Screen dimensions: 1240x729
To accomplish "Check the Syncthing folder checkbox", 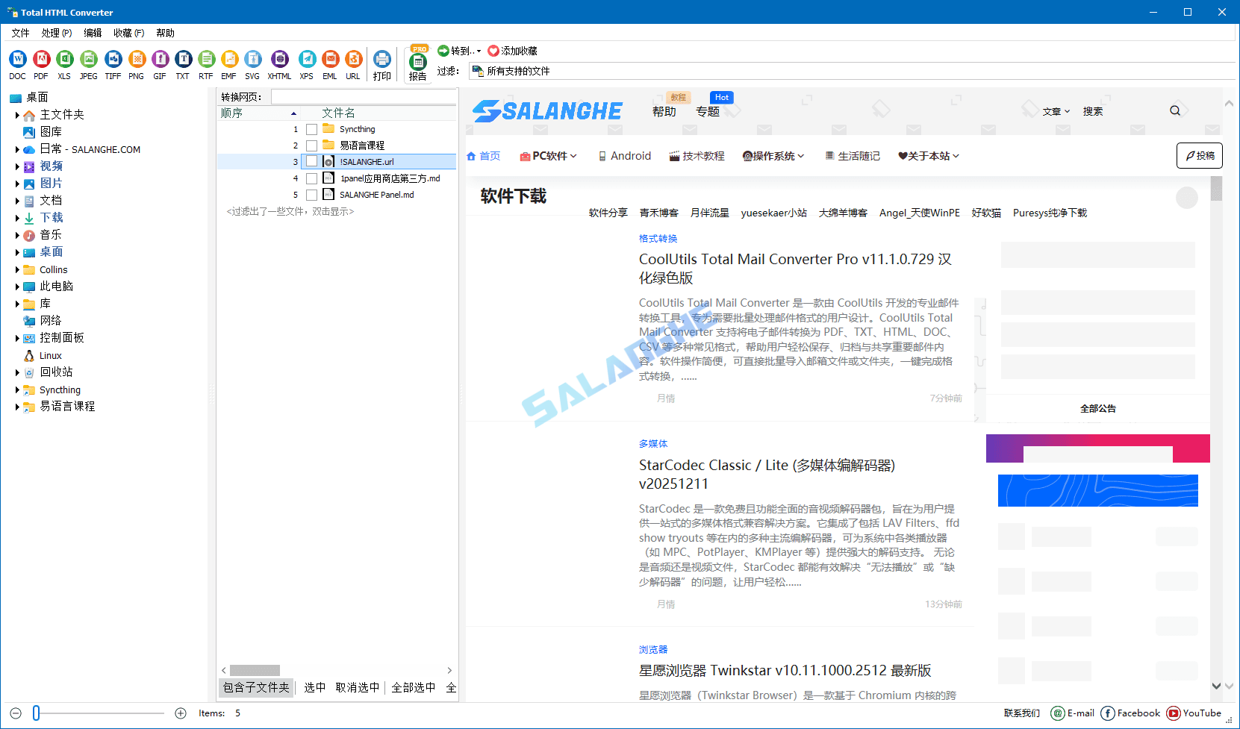I will tap(312, 128).
